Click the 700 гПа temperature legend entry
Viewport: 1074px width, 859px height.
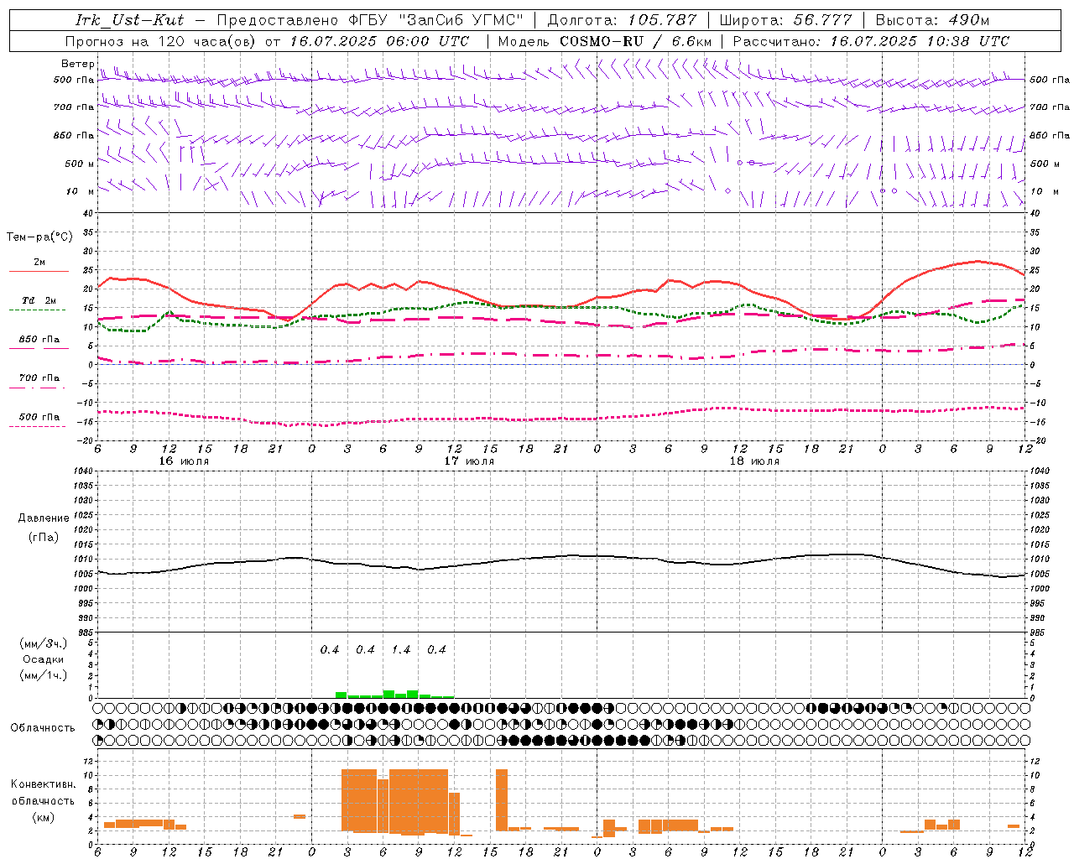(39, 377)
